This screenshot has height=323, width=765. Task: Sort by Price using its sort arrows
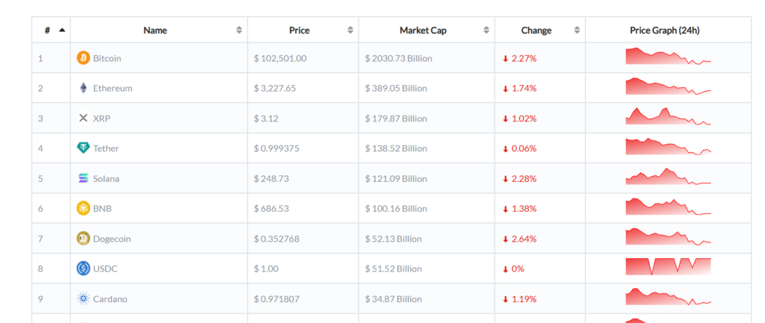(x=350, y=30)
